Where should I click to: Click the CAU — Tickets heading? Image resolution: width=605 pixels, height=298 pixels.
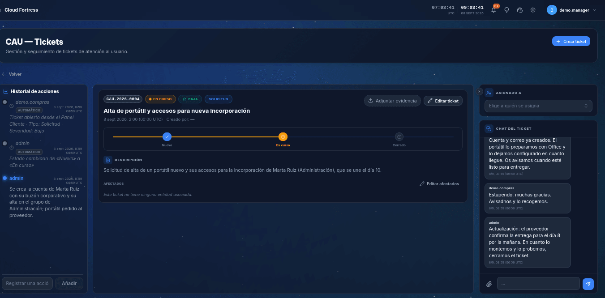(x=34, y=42)
